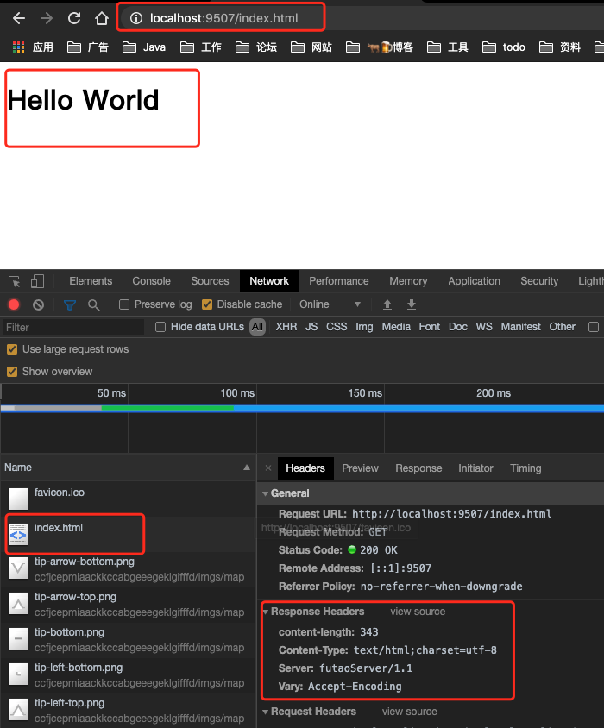Collapse the General section
604x728 pixels.
coord(266,493)
